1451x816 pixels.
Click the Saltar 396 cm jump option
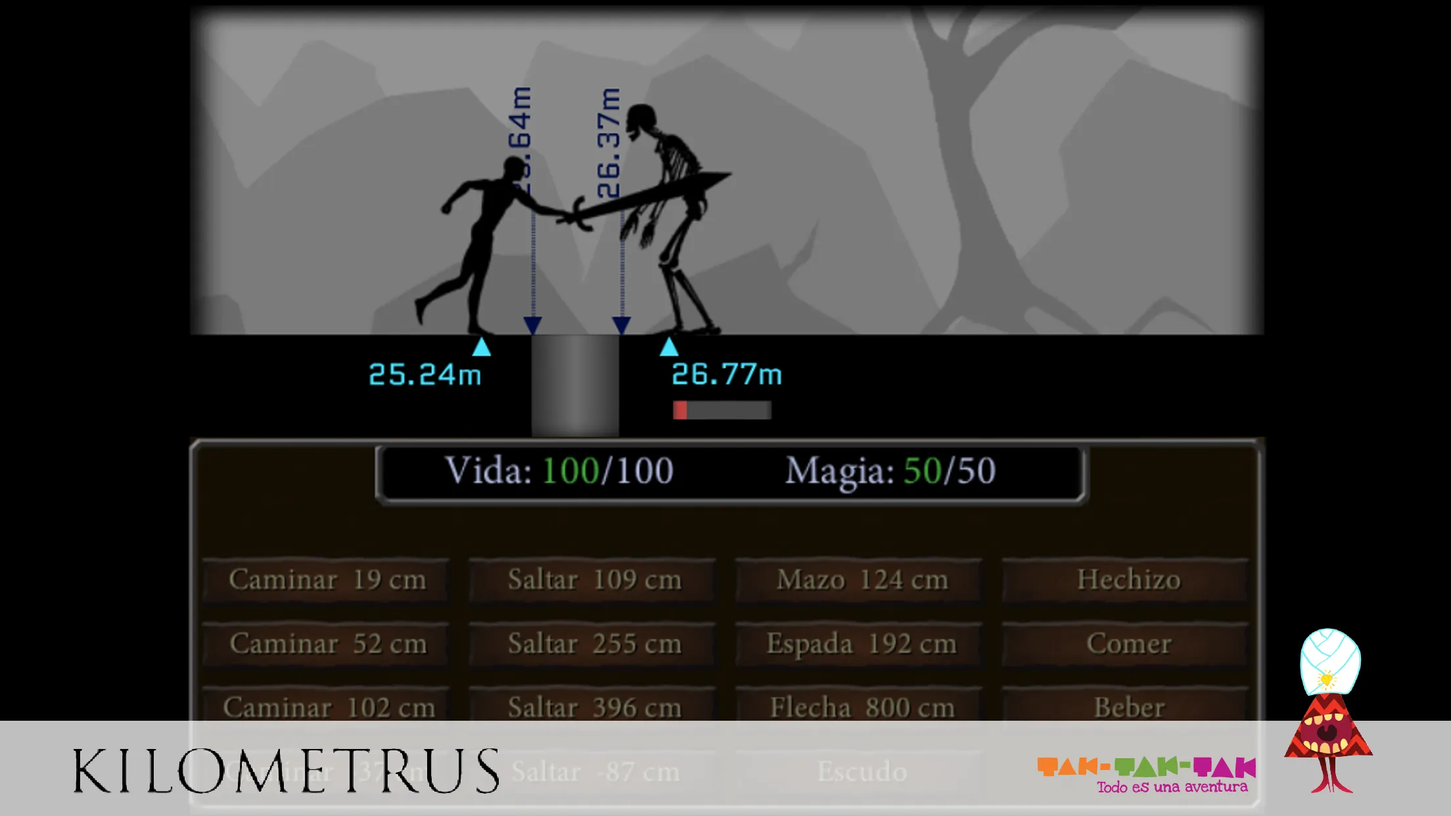[595, 708]
